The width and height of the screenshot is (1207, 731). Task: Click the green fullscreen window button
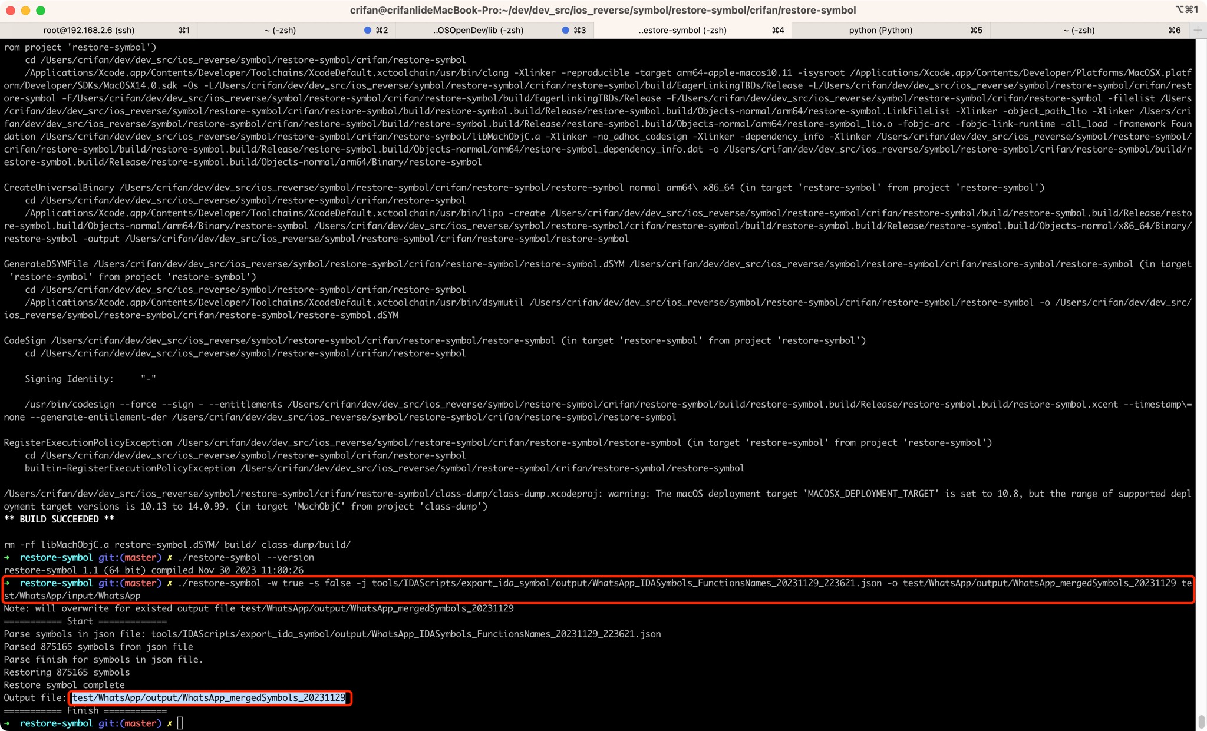[41, 10]
